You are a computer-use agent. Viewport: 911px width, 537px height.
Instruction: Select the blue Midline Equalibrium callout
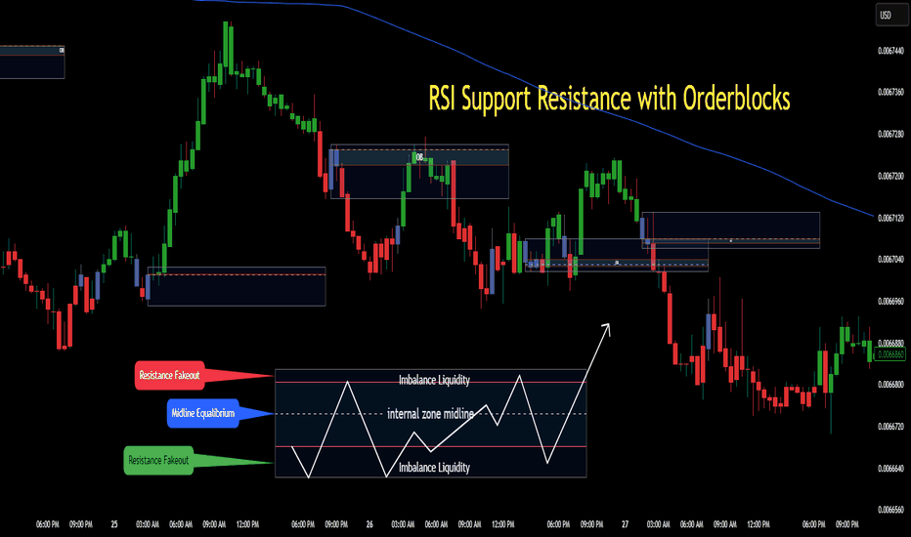(202, 414)
